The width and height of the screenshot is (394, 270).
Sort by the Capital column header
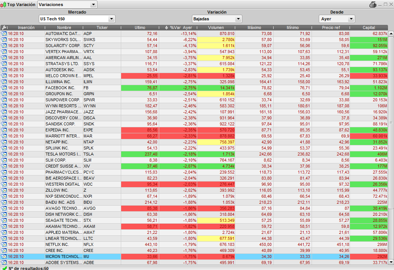[369, 27]
